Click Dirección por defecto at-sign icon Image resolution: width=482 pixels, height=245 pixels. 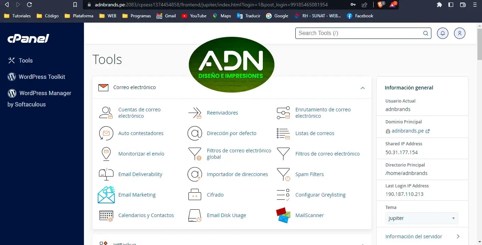click(x=195, y=133)
